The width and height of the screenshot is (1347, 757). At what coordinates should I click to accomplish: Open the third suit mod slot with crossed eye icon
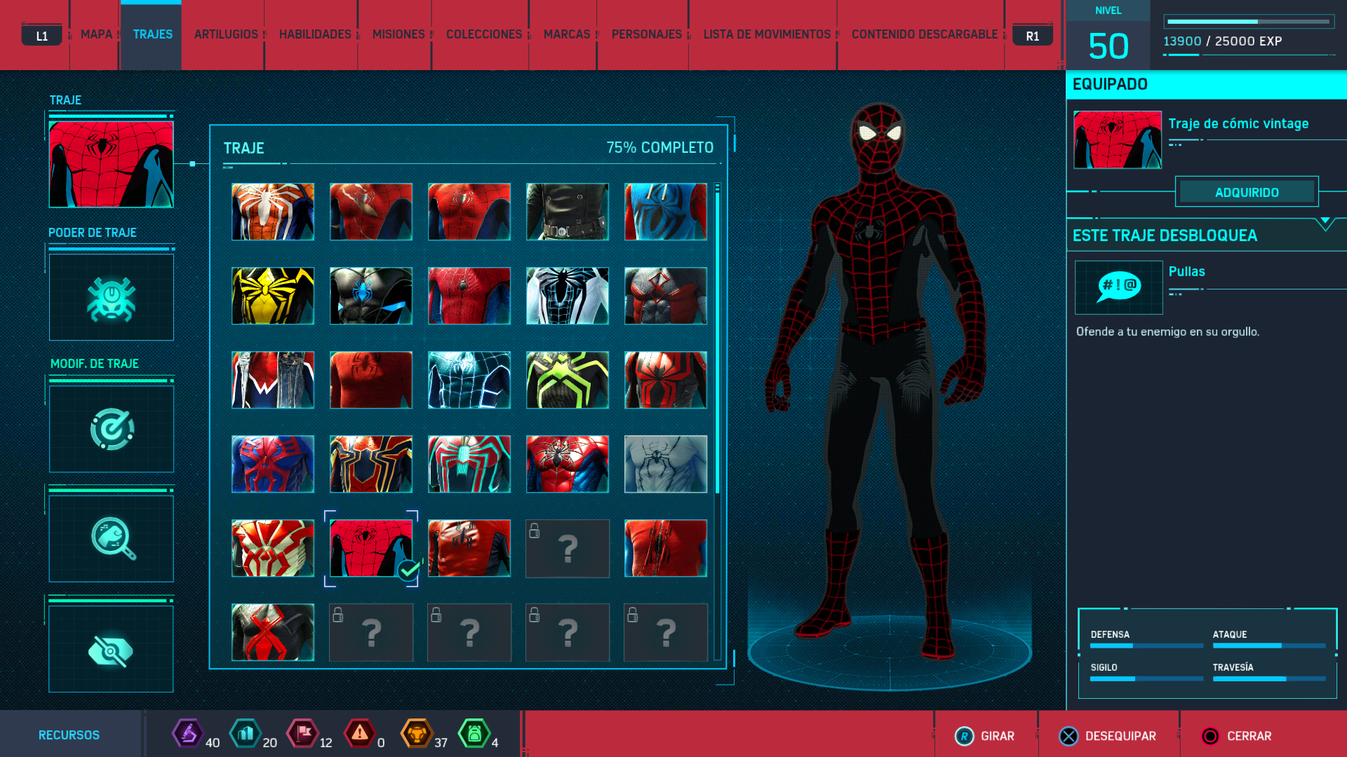click(x=112, y=649)
